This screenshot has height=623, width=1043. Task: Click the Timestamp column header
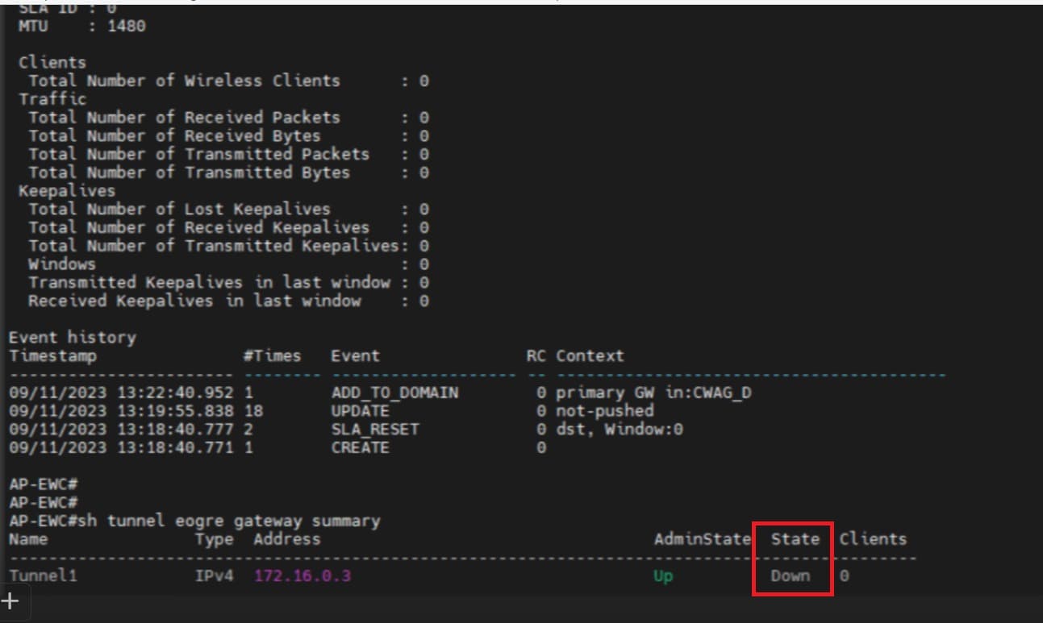point(52,355)
